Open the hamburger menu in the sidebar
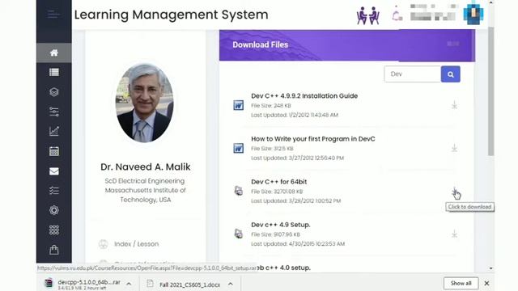518x291 pixels. click(53, 15)
